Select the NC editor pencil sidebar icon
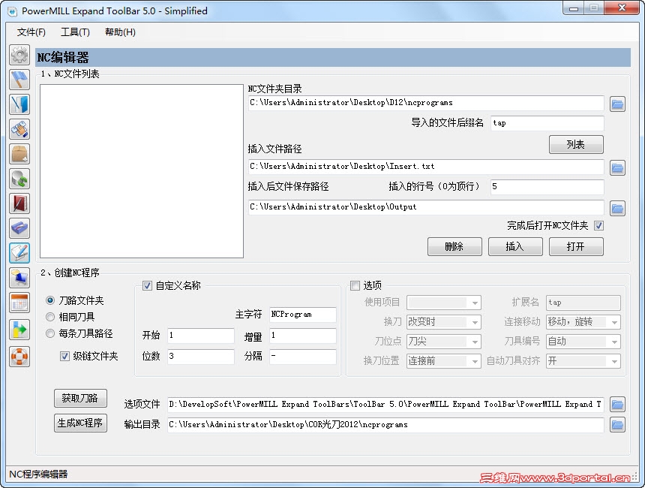645x488 pixels. click(19, 253)
